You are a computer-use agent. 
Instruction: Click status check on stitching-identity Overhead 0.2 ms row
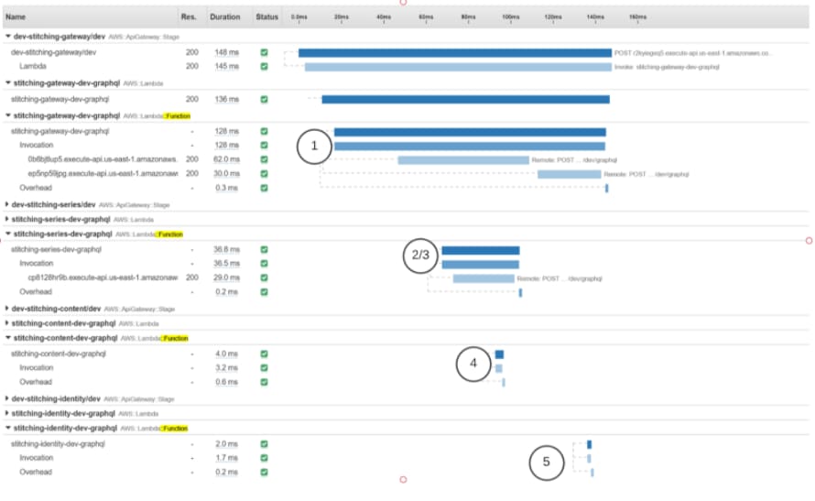pyautogui.click(x=264, y=472)
